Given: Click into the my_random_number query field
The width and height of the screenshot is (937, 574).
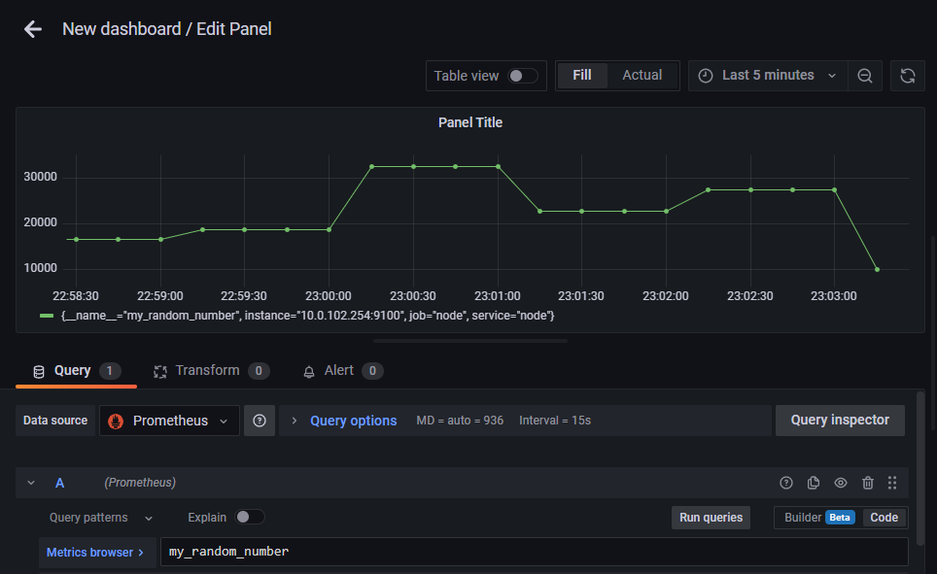Looking at the screenshot, I should tap(535, 552).
